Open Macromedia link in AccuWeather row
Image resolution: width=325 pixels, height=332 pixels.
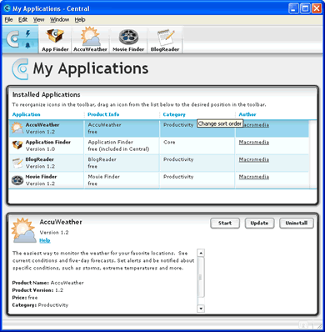256,125
